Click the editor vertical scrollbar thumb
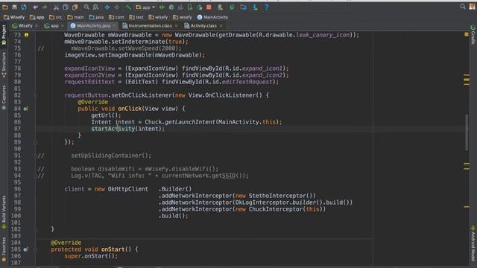This screenshot has width=477, height=268. (x=467, y=133)
